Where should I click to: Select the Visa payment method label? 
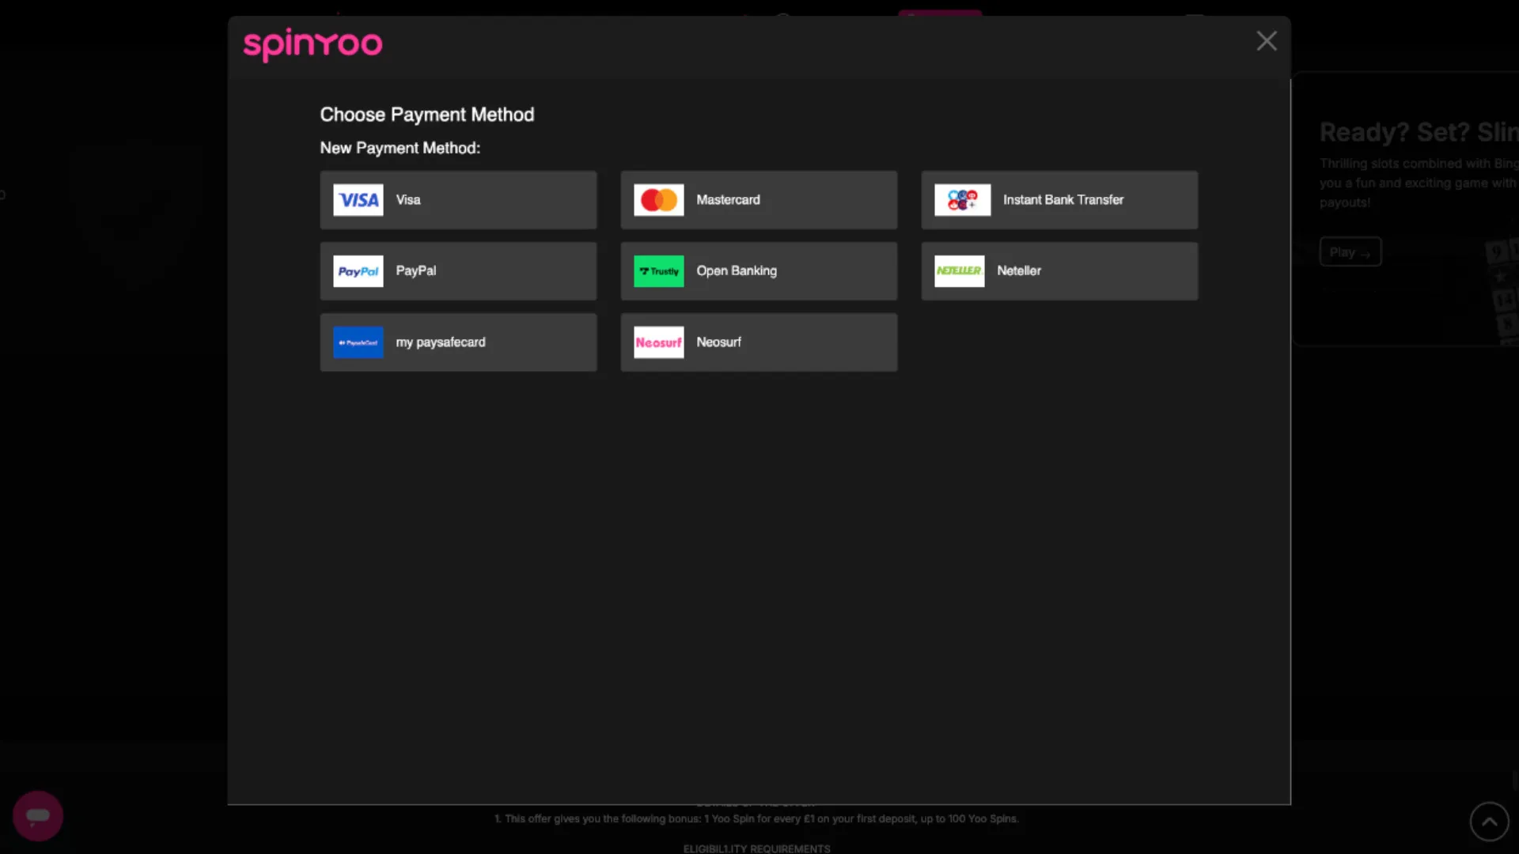click(x=408, y=200)
